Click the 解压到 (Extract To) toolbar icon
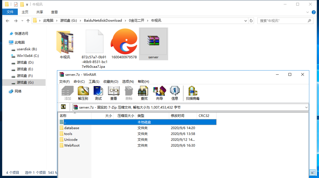This screenshot has width=319, height=178. tap(83, 93)
